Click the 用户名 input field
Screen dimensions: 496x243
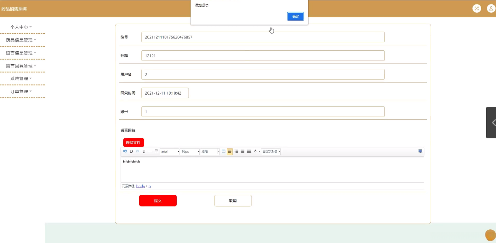click(x=263, y=74)
